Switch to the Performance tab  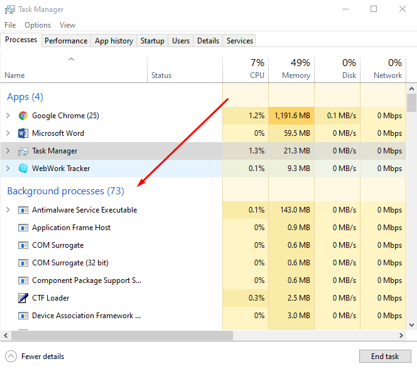tap(66, 41)
